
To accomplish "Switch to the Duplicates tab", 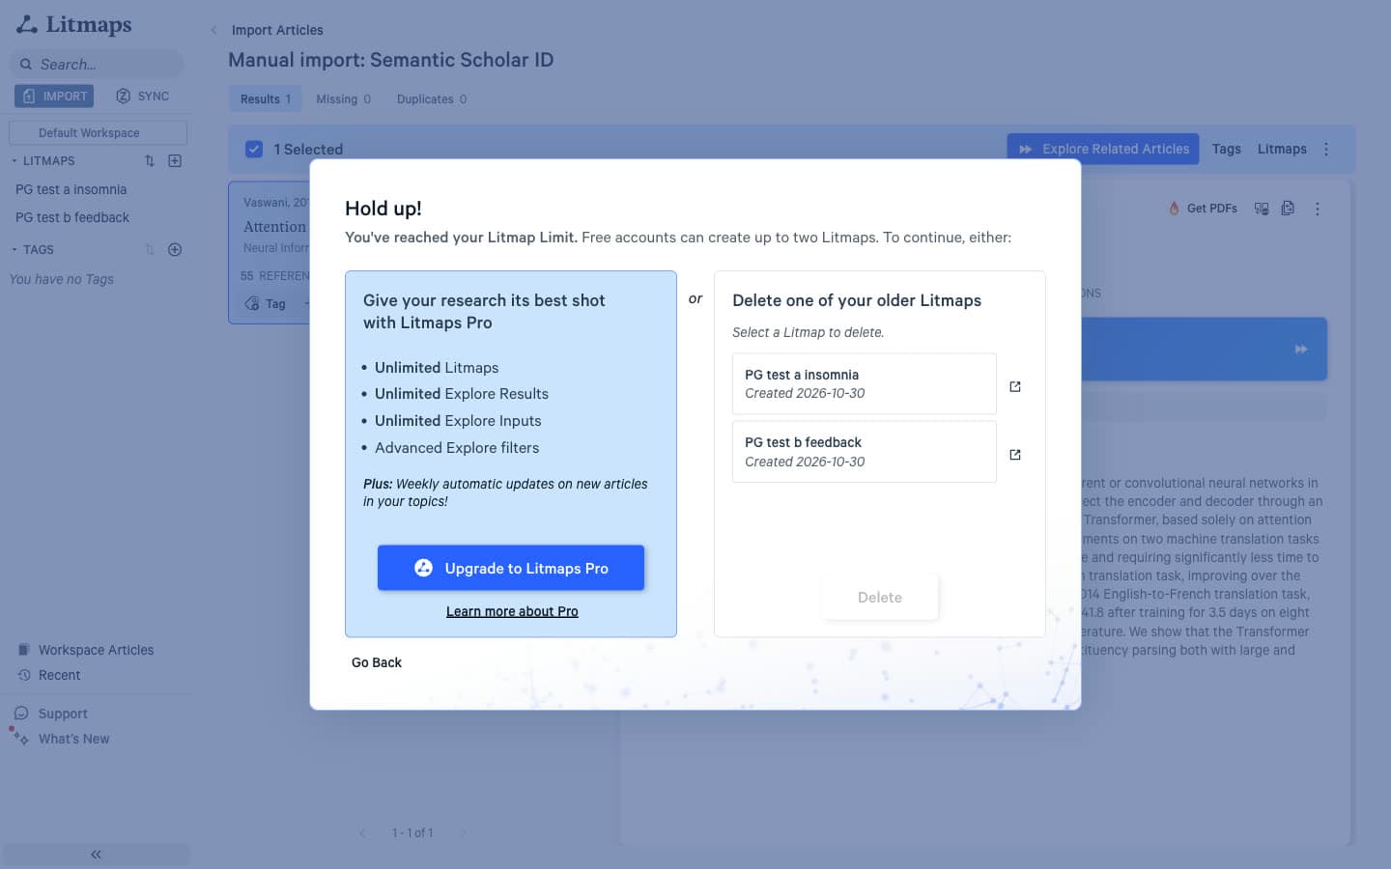I will pyautogui.click(x=432, y=99).
